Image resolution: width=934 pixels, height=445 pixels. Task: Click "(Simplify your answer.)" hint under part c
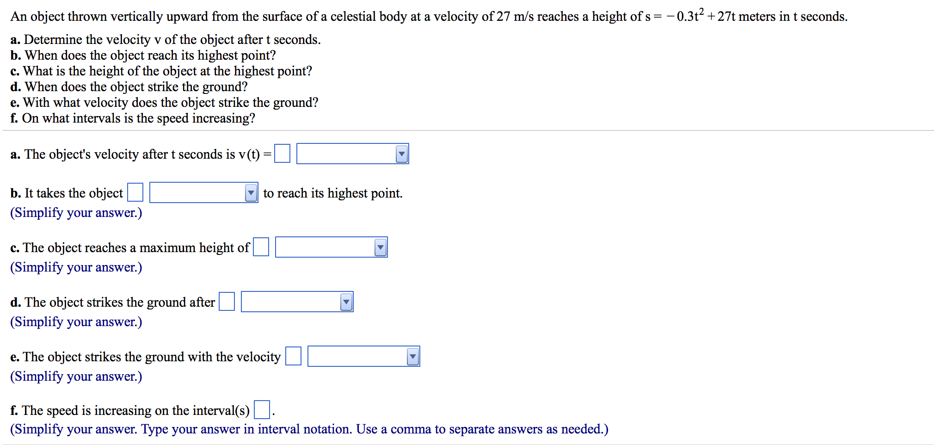(76, 267)
